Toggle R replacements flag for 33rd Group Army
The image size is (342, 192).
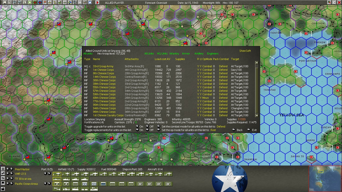point(198,66)
